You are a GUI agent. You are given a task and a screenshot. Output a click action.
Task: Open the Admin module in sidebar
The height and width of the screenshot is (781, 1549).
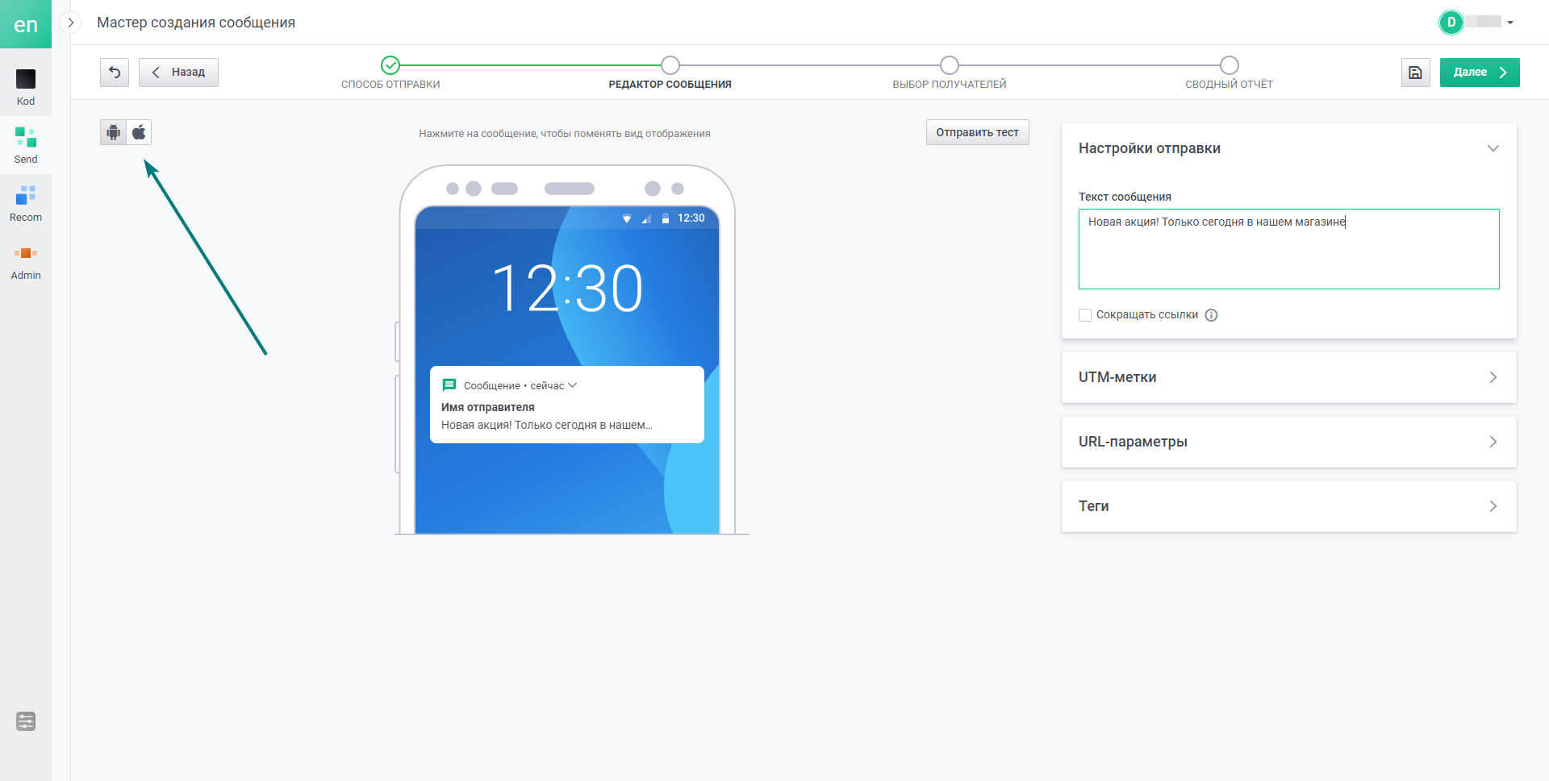[x=26, y=261]
